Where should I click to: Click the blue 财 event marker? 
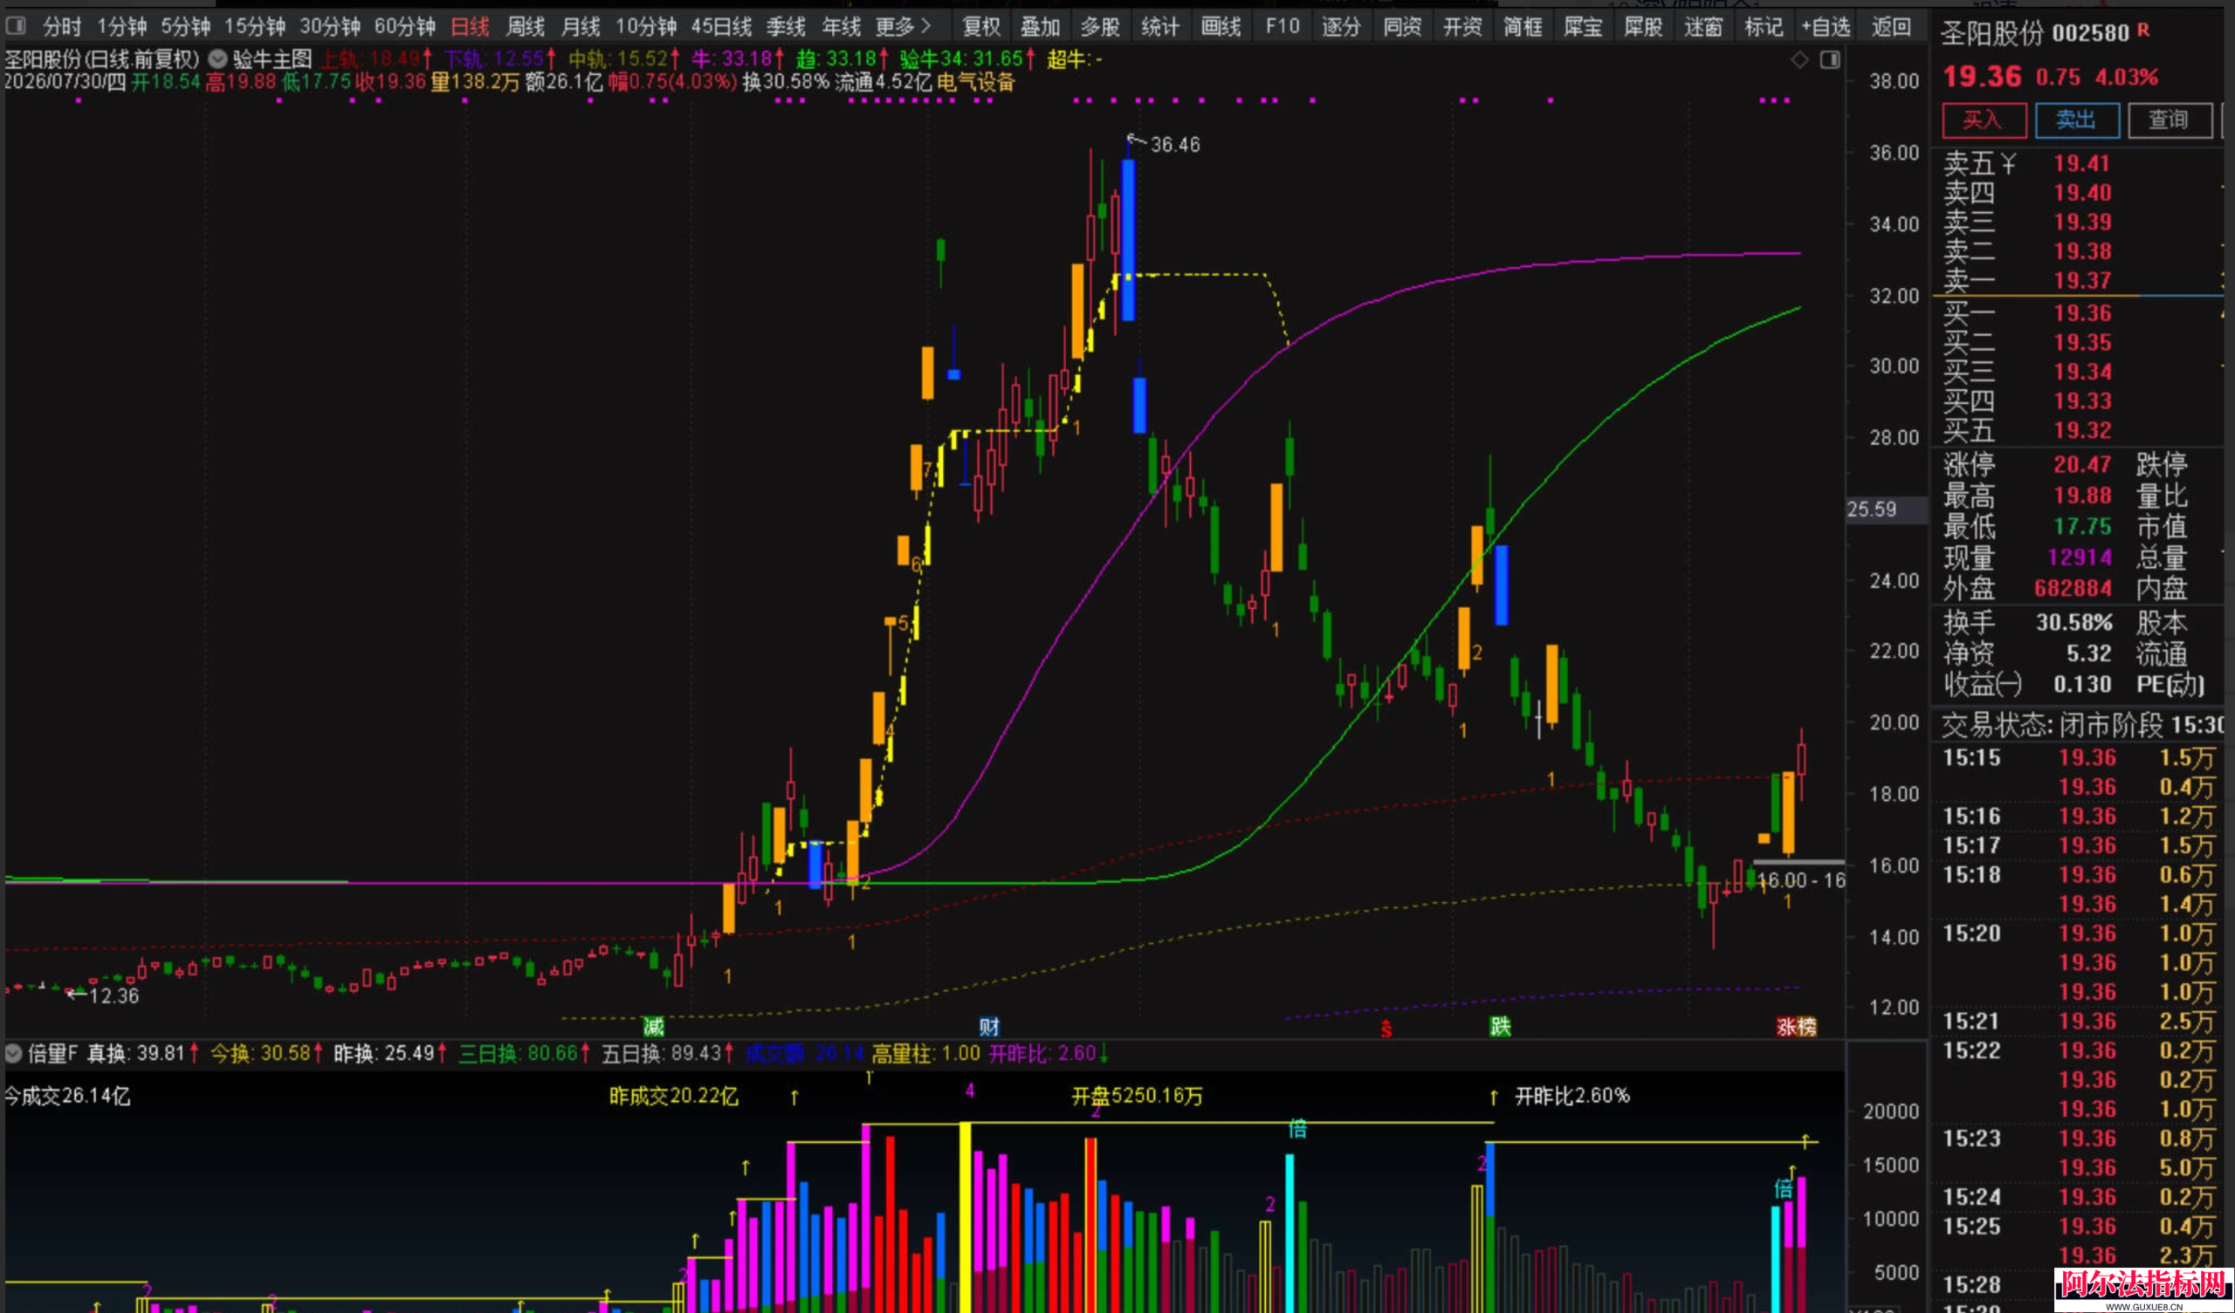989,1027
